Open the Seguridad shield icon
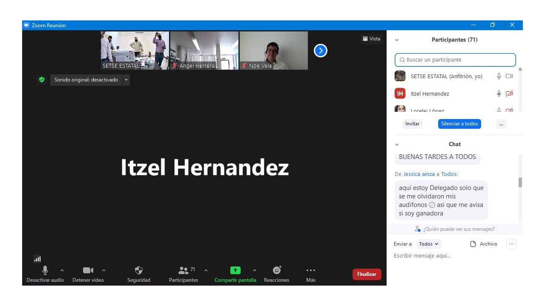Screen dimensions: 545x306 (x=139, y=270)
